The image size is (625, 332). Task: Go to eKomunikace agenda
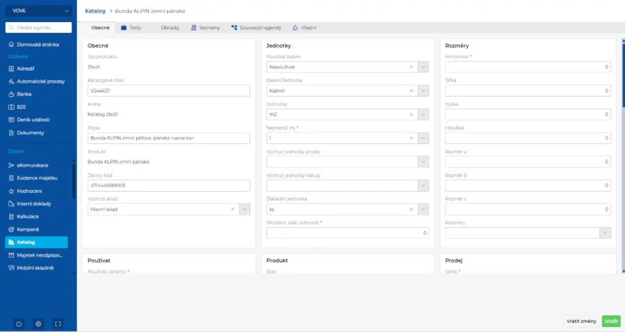pos(32,165)
